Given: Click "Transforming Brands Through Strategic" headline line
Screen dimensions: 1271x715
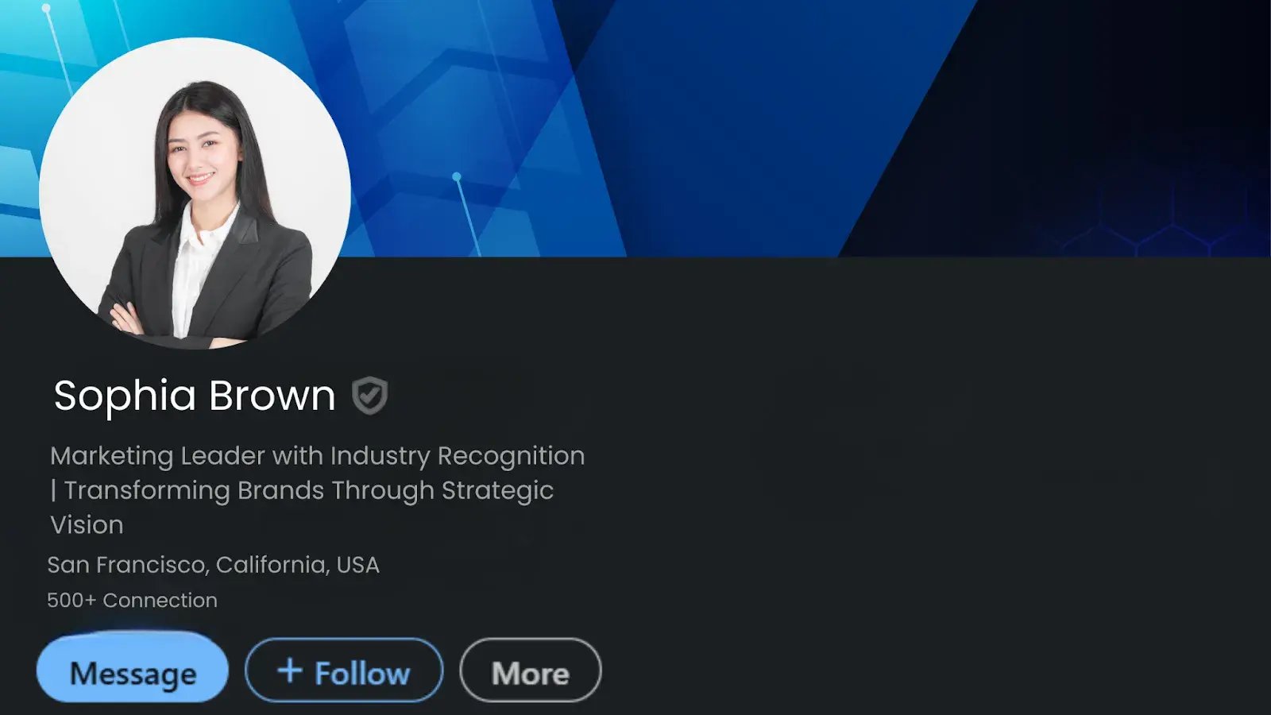Looking at the screenshot, I should click(x=308, y=491).
